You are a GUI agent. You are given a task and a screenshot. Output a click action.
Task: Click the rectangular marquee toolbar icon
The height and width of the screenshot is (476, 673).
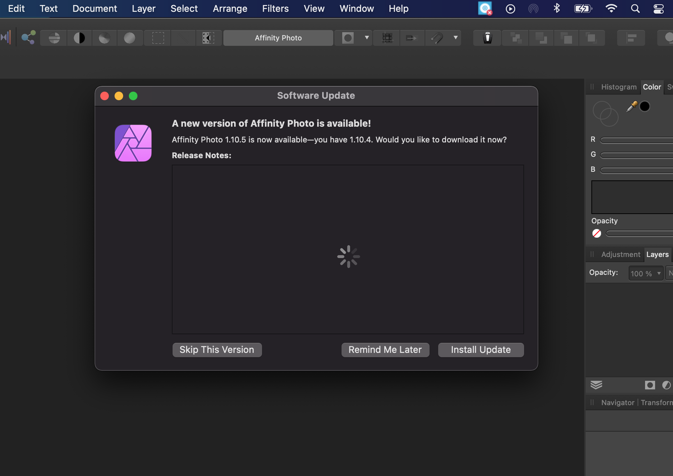pyautogui.click(x=158, y=38)
